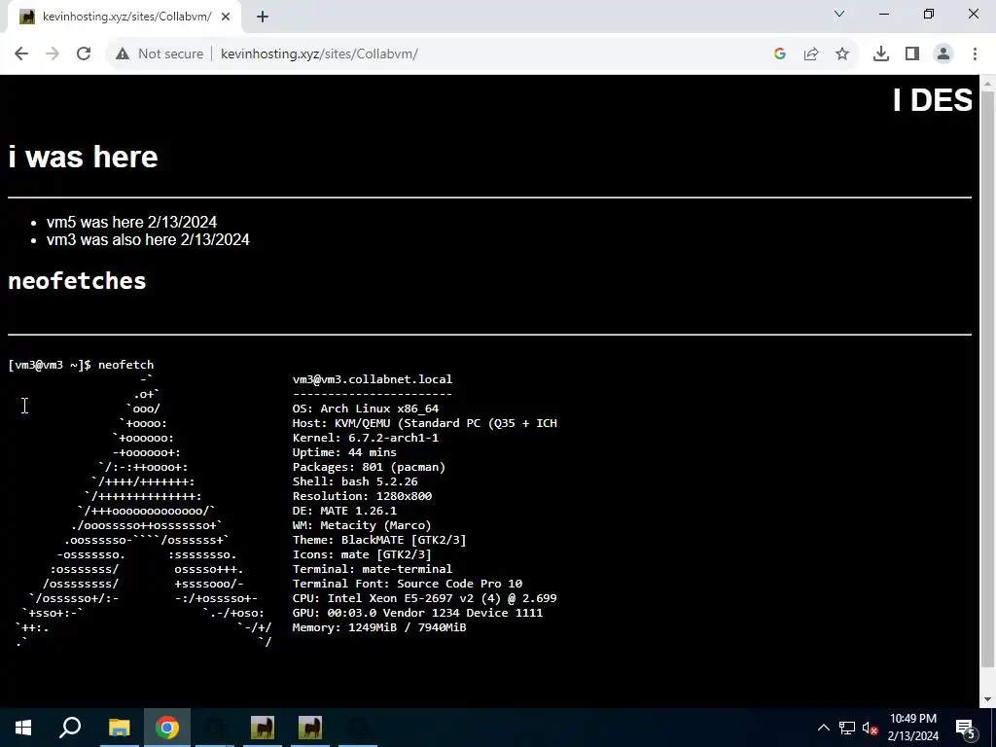Click the "DE: MATE 1.26.1" line
Image resolution: width=996 pixels, height=747 pixels.
[344, 511]
